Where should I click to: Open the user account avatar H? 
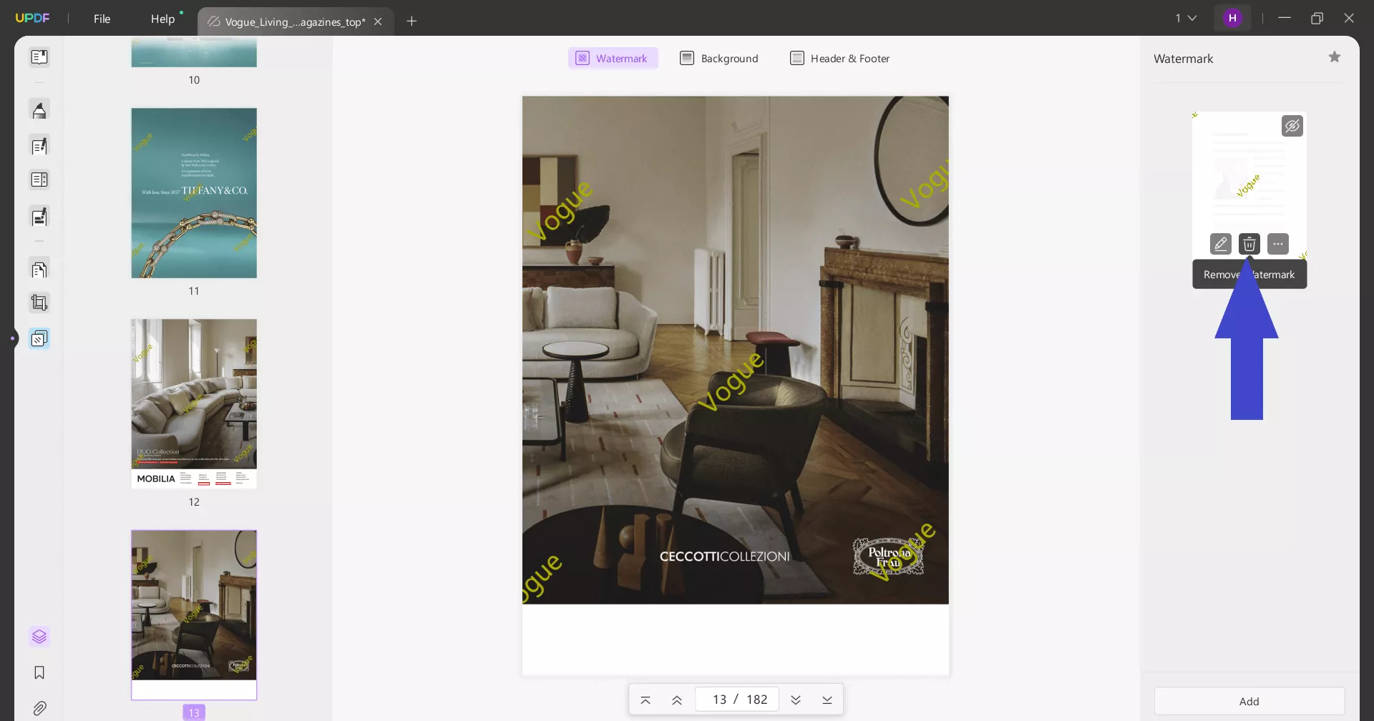(1232, 18)
